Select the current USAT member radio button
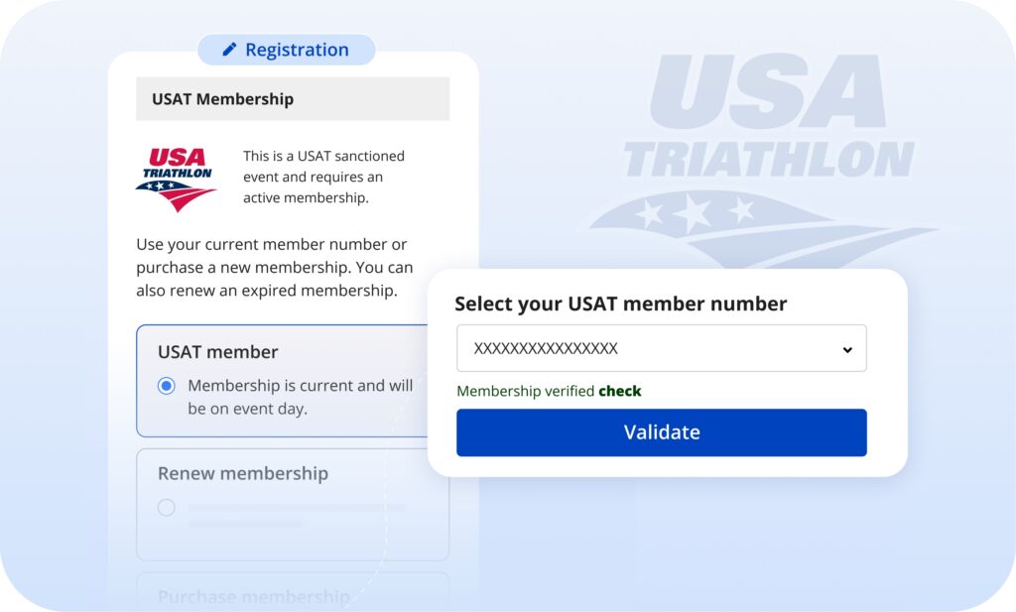The width and height of the screenshot is (1016, 612). coord(167,386)
